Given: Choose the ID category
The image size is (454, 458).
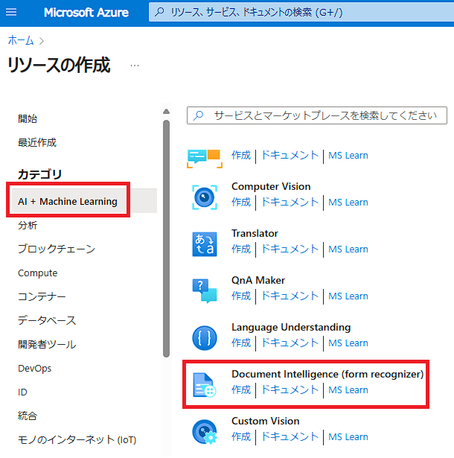Looking at the screenshot, I should [x=22, y=392].
